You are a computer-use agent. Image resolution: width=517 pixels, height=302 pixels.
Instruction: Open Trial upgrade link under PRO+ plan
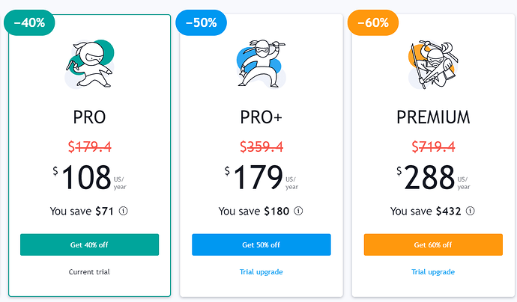pyautogui.click(x=261, y=272)
